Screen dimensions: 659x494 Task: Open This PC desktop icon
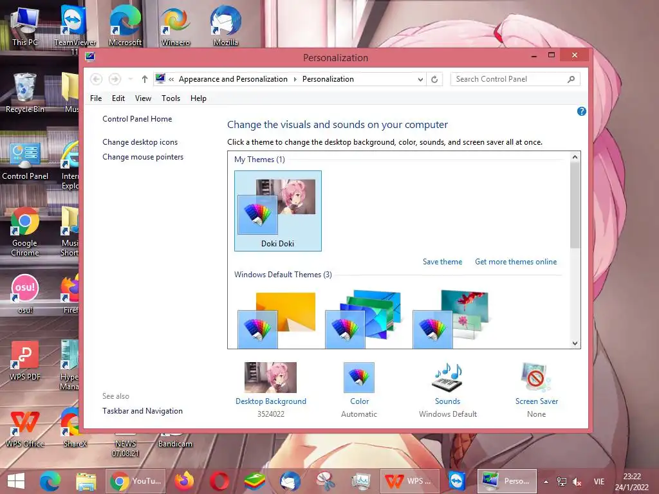click(x=25, y=26)
